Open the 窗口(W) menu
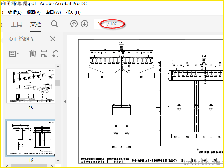Screen dimensions: 224x168 point(53,12)
